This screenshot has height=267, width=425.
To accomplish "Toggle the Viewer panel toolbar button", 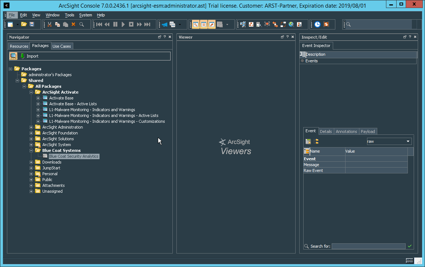I will coord(204,24).
